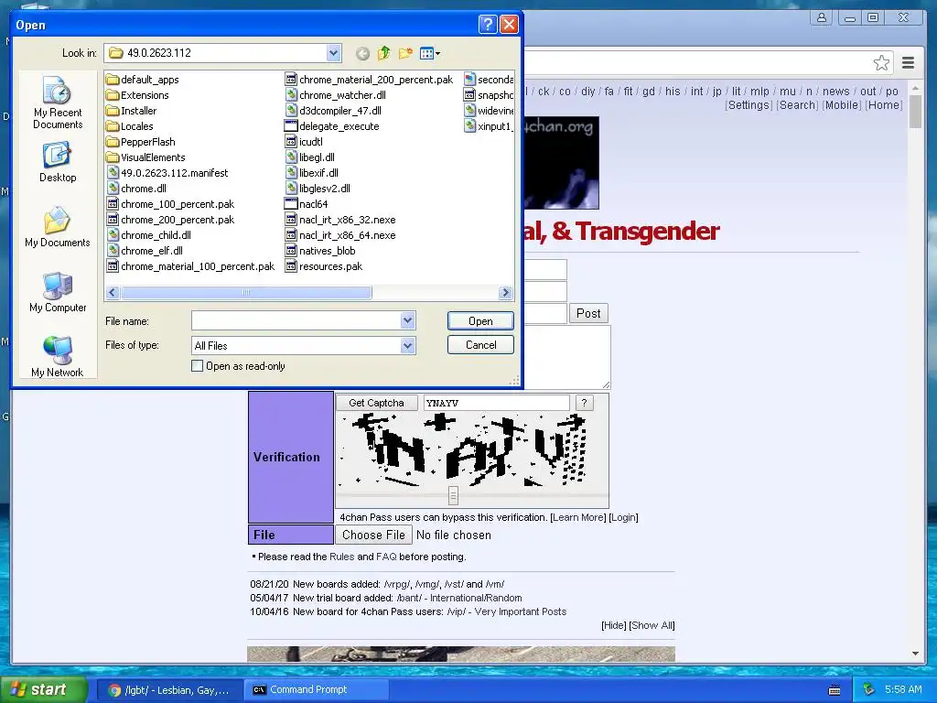Go up one folder level

pos(383,54)
